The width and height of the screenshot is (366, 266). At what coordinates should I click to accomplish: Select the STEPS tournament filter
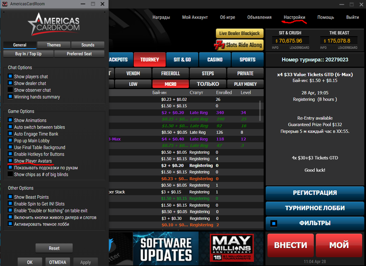208,73
